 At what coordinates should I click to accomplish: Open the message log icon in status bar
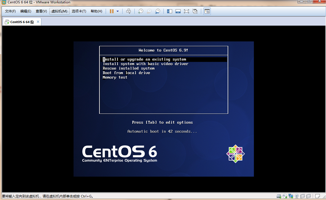click(x=317, y=196)
